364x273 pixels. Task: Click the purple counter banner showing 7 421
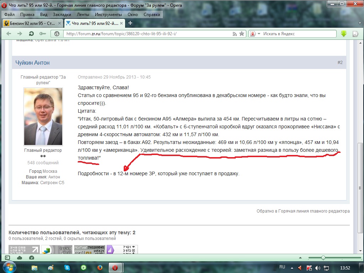pos(122,249)
